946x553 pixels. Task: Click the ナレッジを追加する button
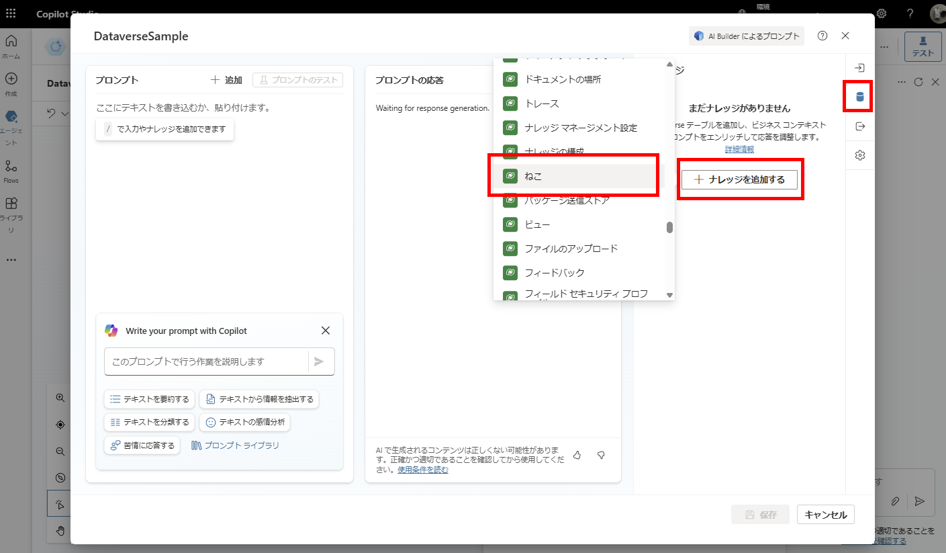tap(739, 179)
